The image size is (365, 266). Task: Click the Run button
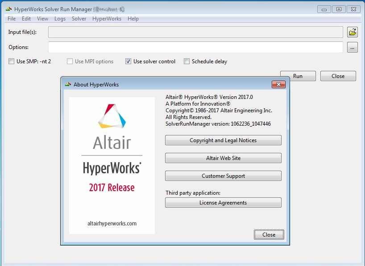[x=298, y=76]
